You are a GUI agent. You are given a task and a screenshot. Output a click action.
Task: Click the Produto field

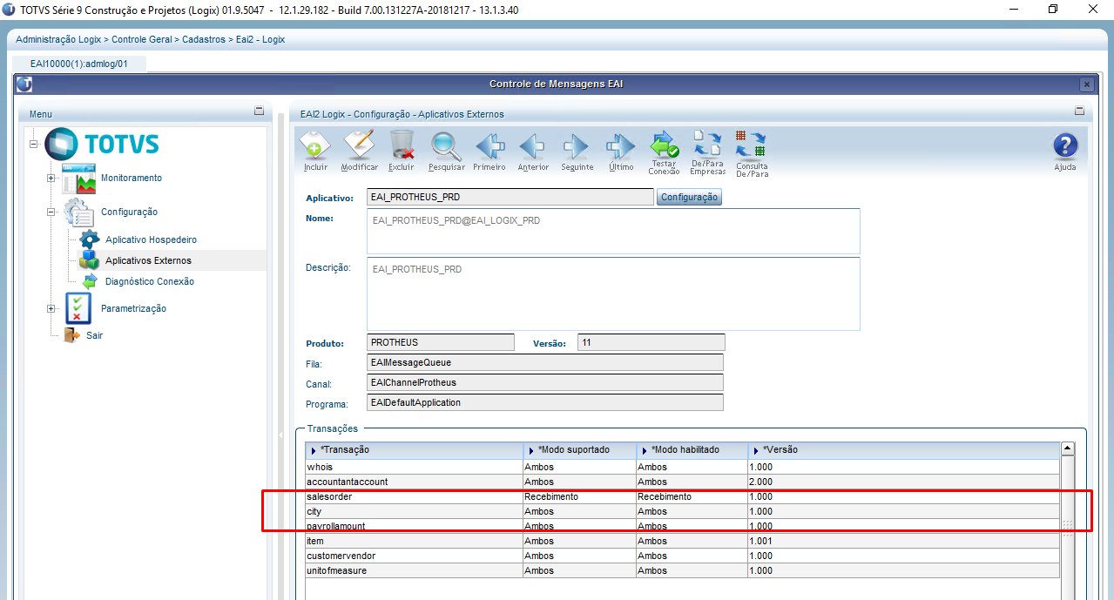(x=441, y=342)
